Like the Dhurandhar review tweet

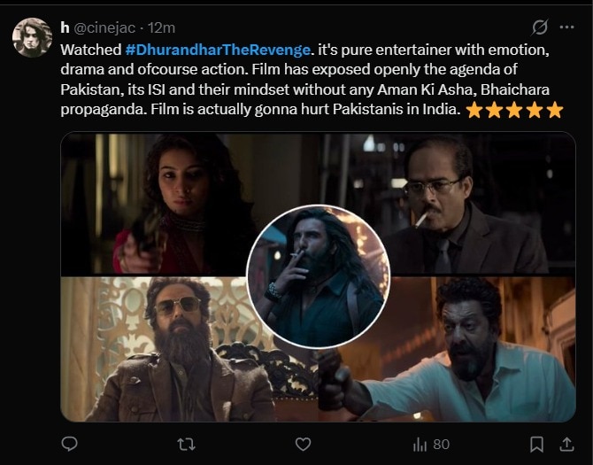tap(302, 443)
